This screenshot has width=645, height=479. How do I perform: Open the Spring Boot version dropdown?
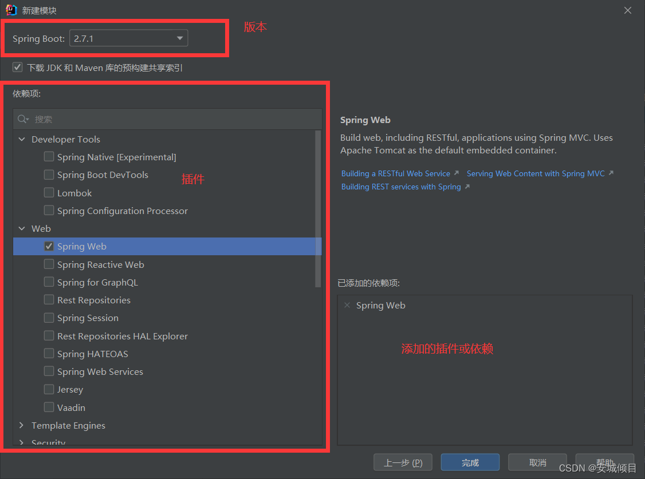(129, 38)
